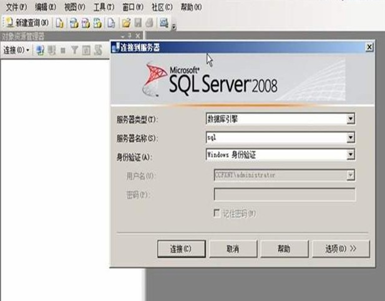Viewport: 385px width, 301px height.
Task: Click the grayed Save All icon
Action: [149, 23]
